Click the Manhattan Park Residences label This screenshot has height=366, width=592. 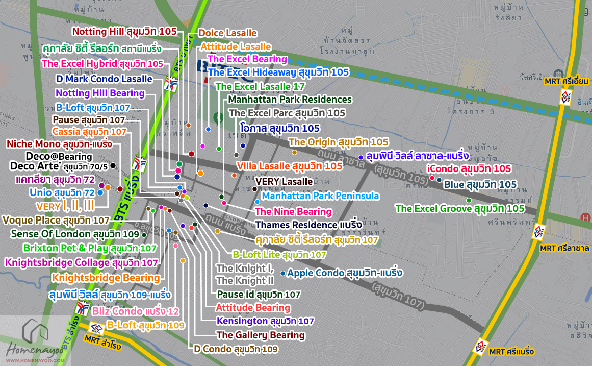[290, 100]
